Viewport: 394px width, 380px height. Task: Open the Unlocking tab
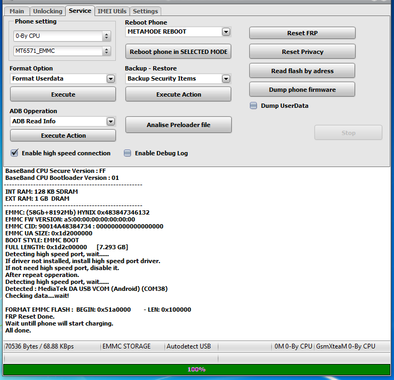pyautogui.click(x=48, y=11)
